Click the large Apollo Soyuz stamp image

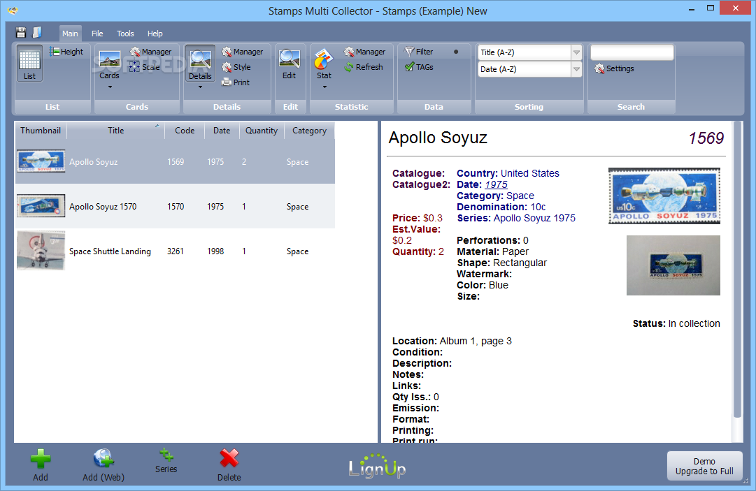point(664,196)
